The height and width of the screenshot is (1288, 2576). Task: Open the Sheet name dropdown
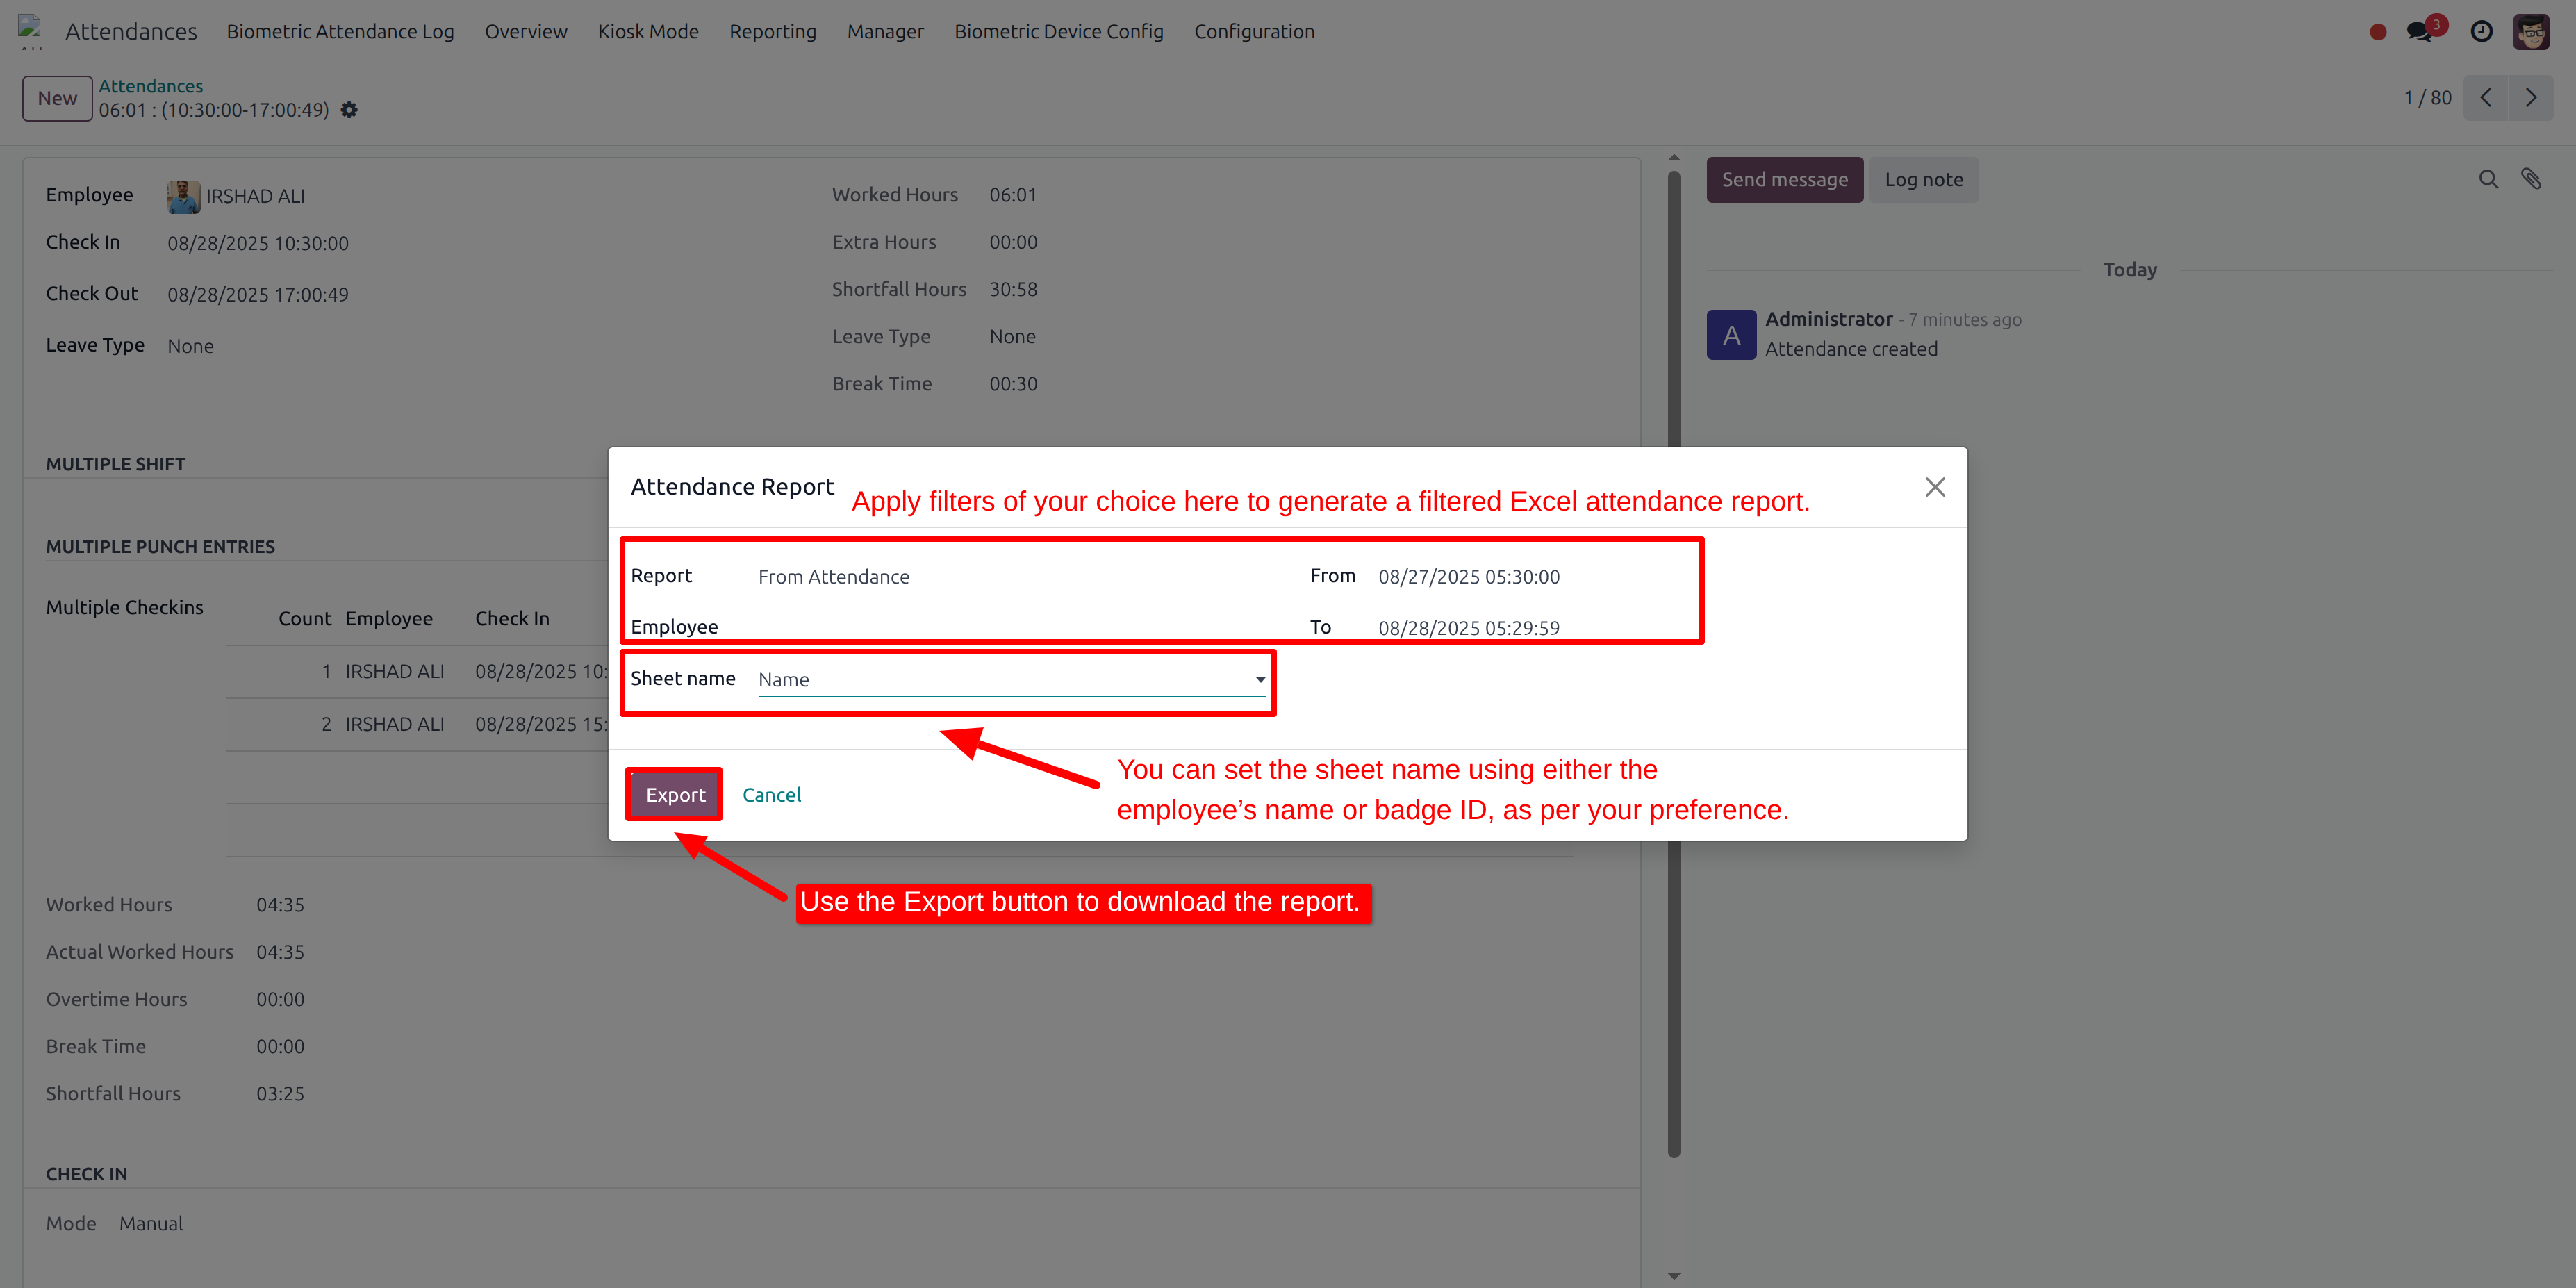(x=1011, y=680)
